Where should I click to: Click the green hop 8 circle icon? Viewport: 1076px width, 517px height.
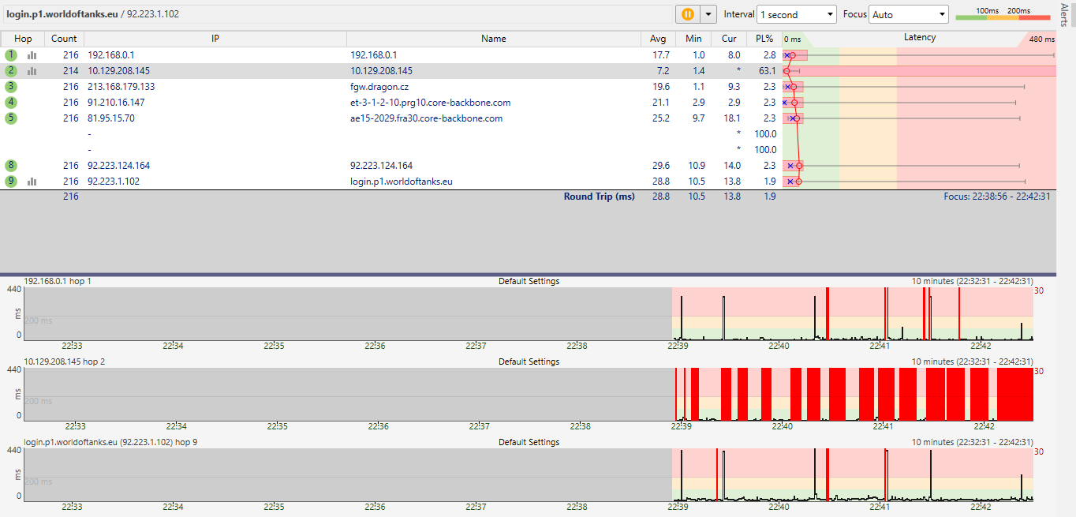(11, 166)
